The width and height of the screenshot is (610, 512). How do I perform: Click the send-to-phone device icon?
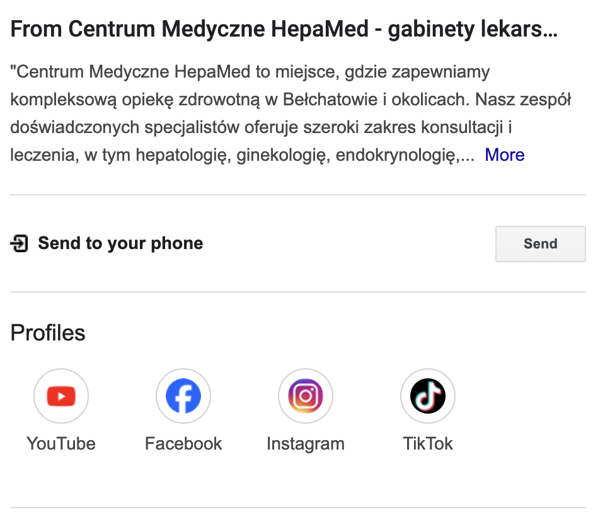tap(20, 242)
